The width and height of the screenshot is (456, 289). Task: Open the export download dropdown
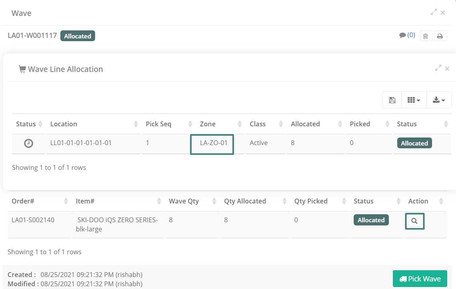coord(439,100)
